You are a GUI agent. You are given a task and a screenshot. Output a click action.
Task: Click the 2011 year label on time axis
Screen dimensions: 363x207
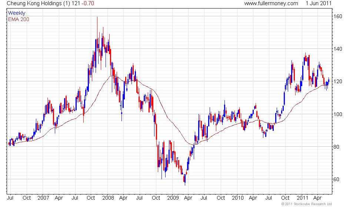coord(302,198)
